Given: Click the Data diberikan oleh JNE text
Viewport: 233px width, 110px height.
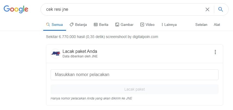Looking at the screenshot, I should [x=80, y=56].
